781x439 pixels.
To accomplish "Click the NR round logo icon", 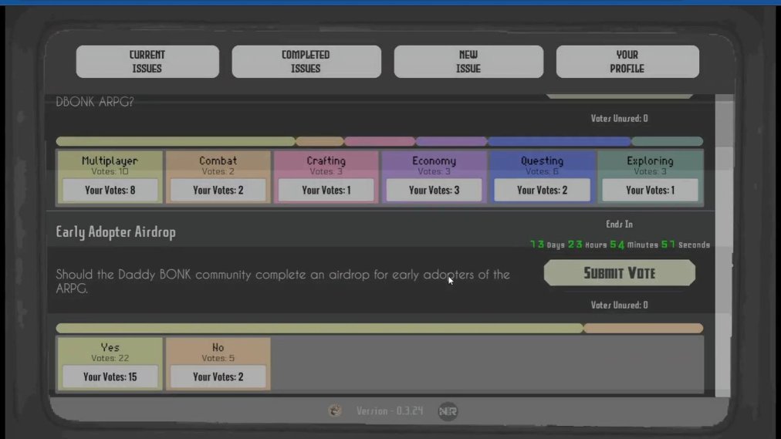I will point(448,411).
